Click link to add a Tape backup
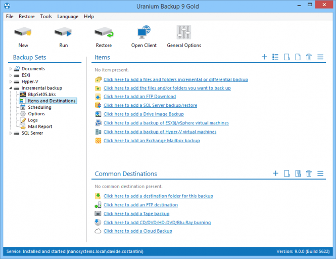This screenshot has height=259, width=336. tap(136, 213)
